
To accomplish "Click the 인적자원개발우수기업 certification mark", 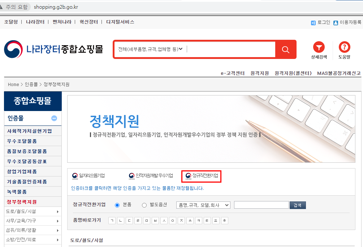I will click(x=151, y=176).
